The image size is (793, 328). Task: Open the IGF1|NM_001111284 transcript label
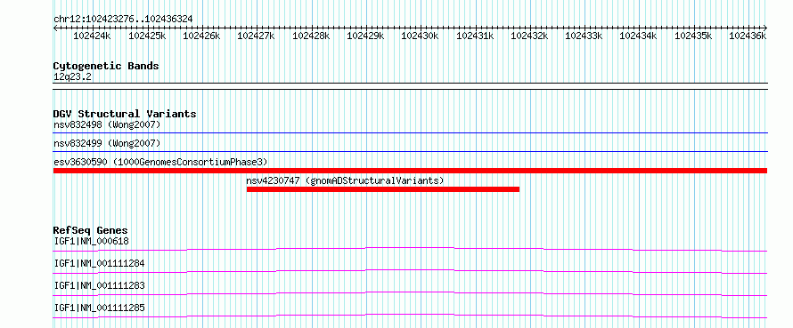click(100, 263)
